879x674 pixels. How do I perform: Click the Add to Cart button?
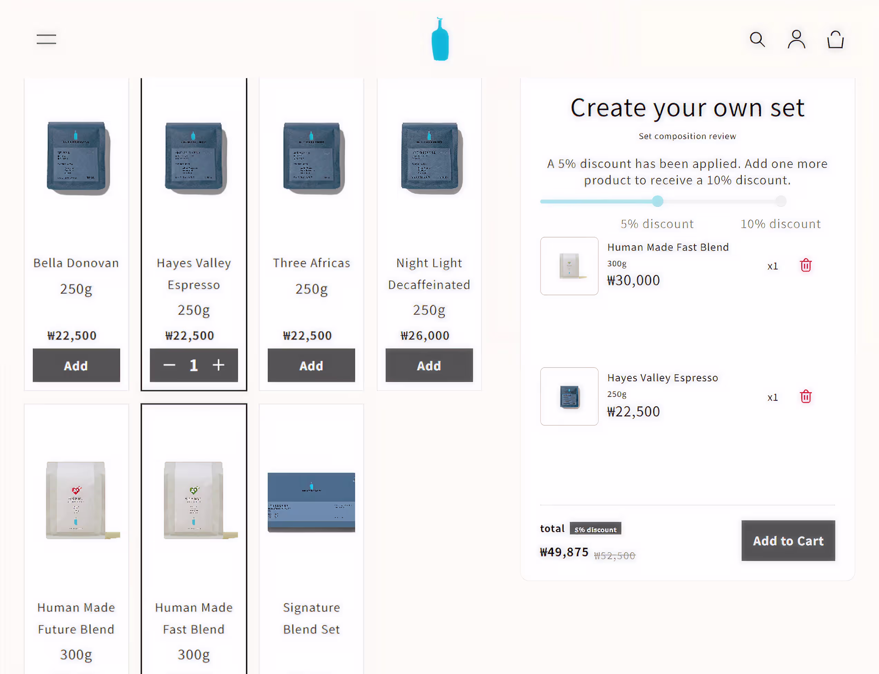point(788,541)
